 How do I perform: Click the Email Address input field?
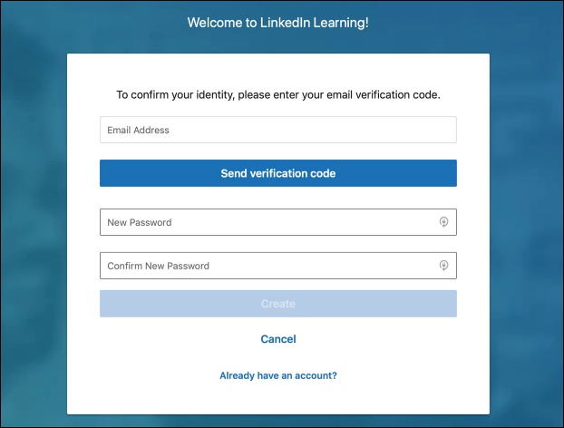click(x=278, y=130)
